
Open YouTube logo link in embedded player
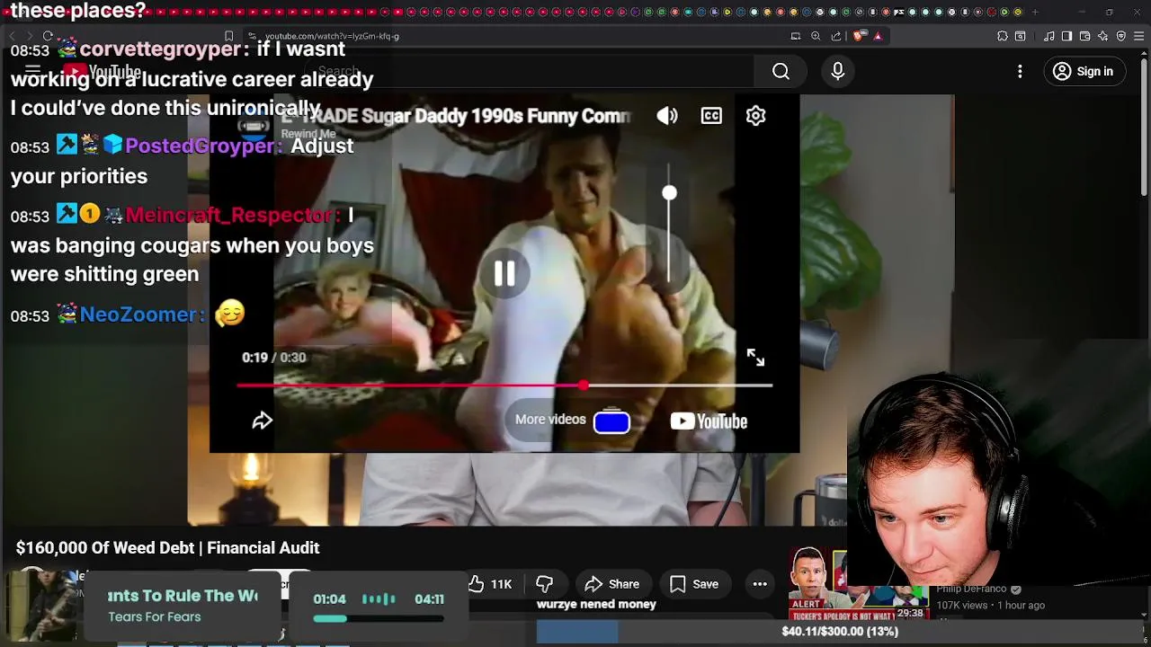(709, 421)
